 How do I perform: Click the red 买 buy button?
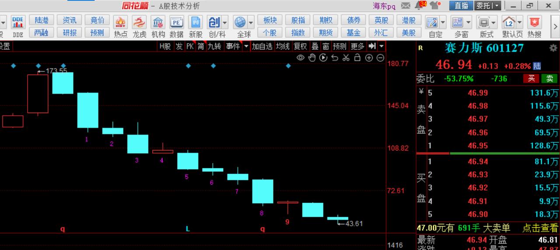532,79
